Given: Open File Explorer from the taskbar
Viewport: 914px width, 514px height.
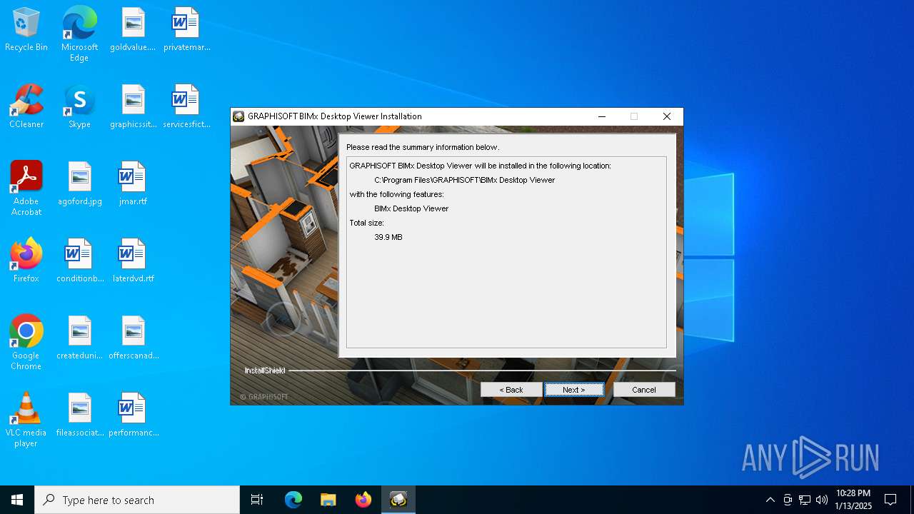Looking at the screenshot, I should tap(328, 500).
